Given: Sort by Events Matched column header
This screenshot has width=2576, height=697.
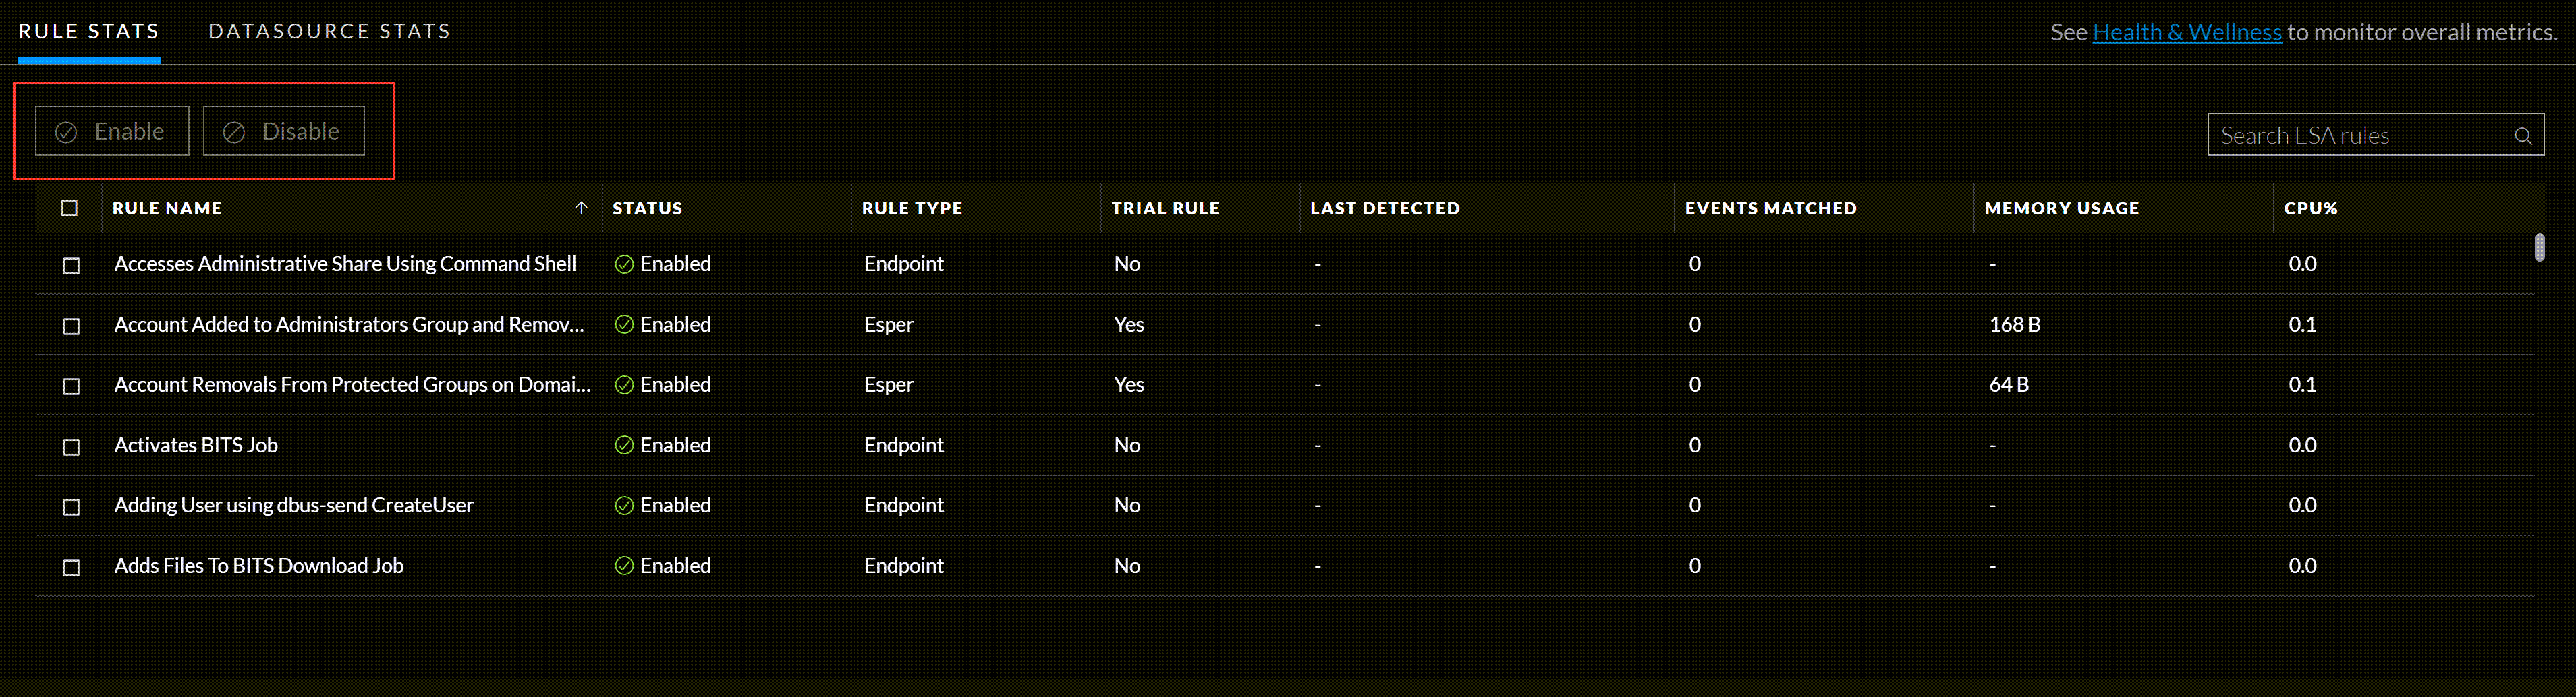Looking at the screenshot, I should tap(1770, 208).
